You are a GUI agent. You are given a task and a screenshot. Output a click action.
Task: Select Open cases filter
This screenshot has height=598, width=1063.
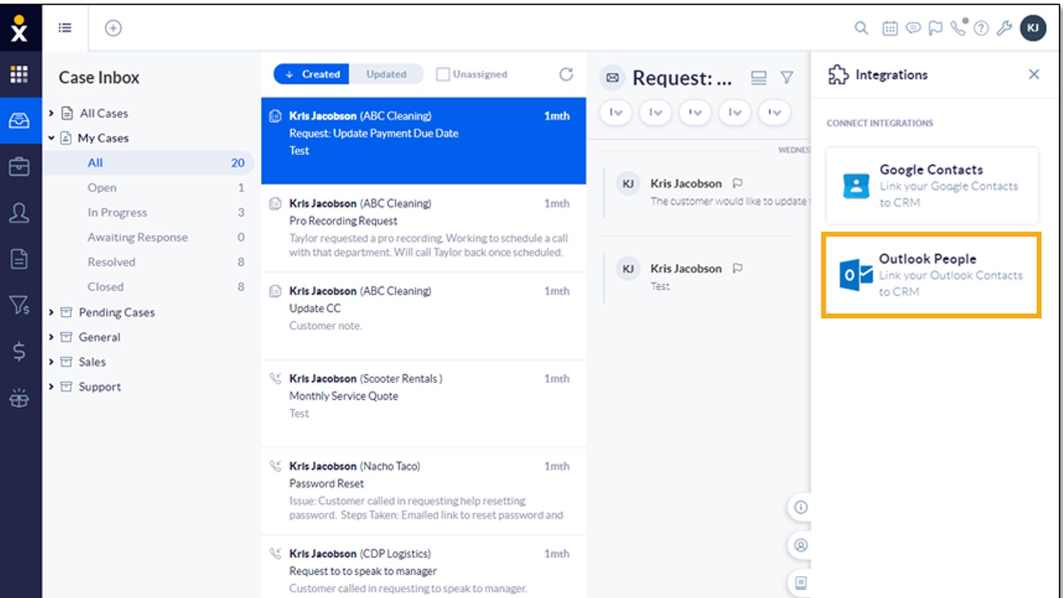[x=148, y=188]
